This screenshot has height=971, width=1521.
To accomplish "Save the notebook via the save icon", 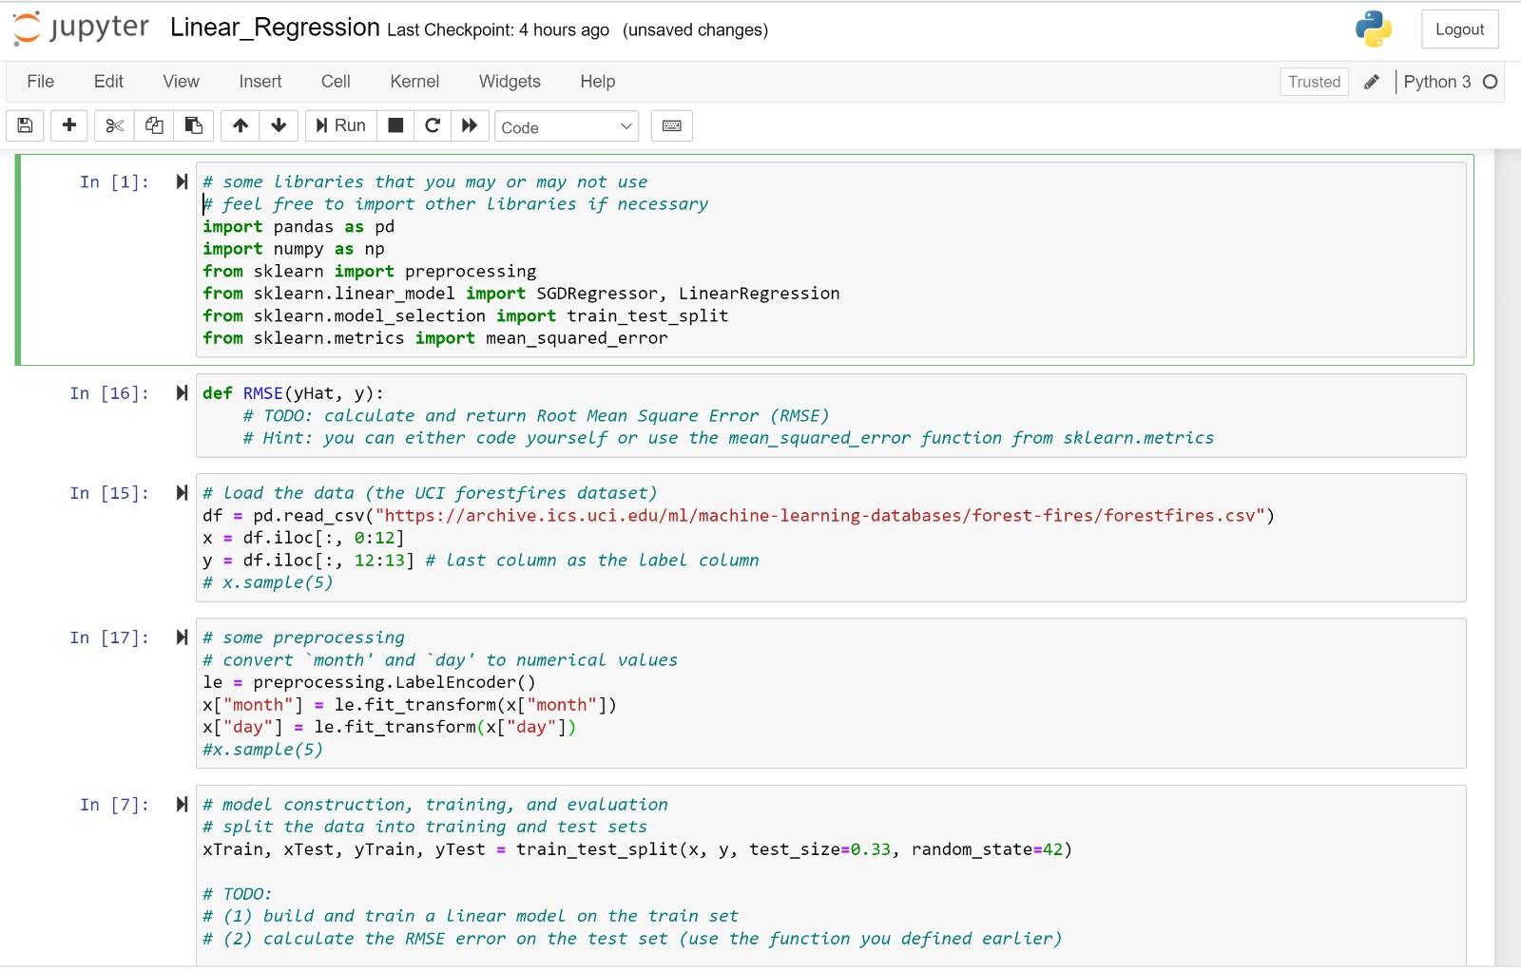I will click(25, 125).
